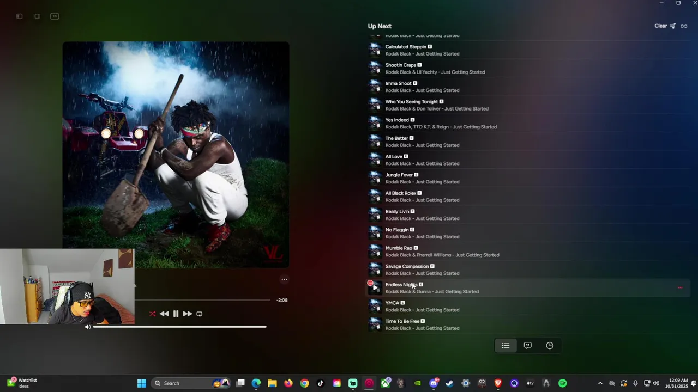
Task: Switch to the mini player icon
Action: click(x=37, y=16)
